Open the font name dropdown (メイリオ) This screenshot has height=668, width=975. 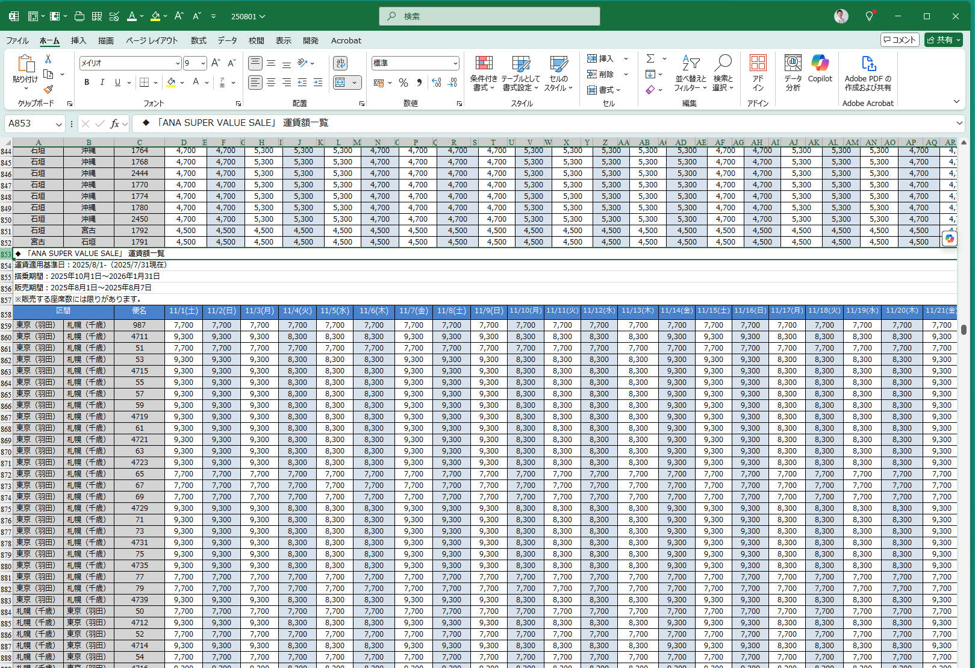(178, 63)
